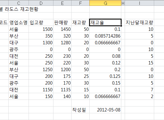
Task: Click fill handle of selected 재고율 cell
Action: (121, 26)
